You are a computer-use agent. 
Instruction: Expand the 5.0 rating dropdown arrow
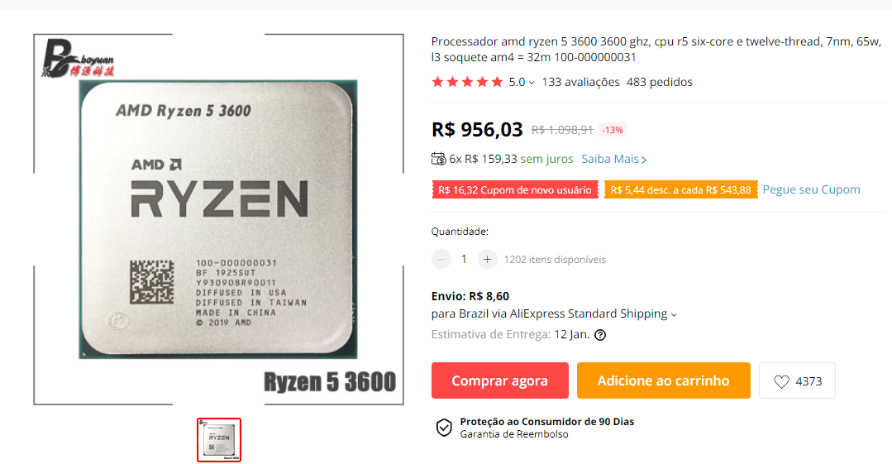[x=532, y=83]
